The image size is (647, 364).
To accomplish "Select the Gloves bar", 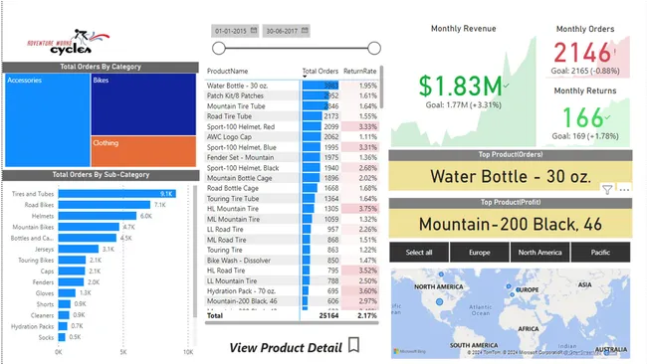I will (67, 293).
